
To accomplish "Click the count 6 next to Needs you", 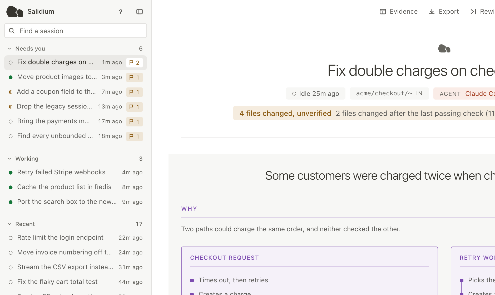I will point(141,49).
